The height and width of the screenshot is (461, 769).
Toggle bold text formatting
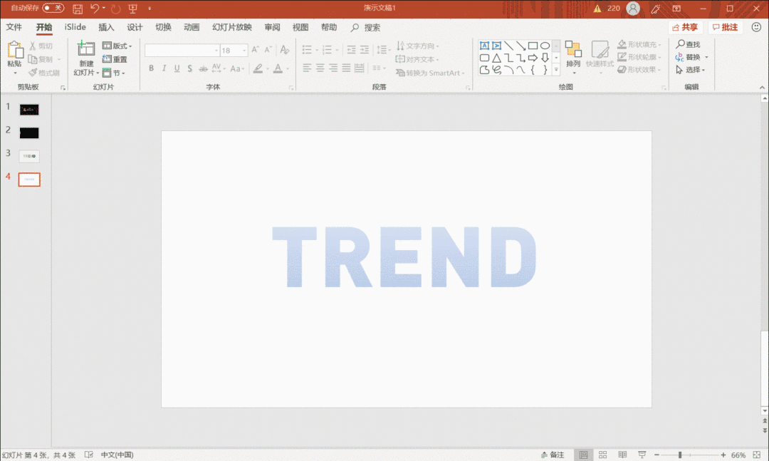pyautogui.click(x=151, y=68)
